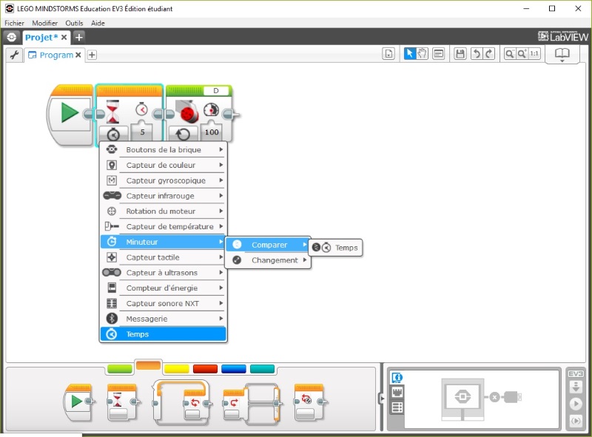Add a new project tab
This screenshot has height=437, width=592.
[79, 38]
